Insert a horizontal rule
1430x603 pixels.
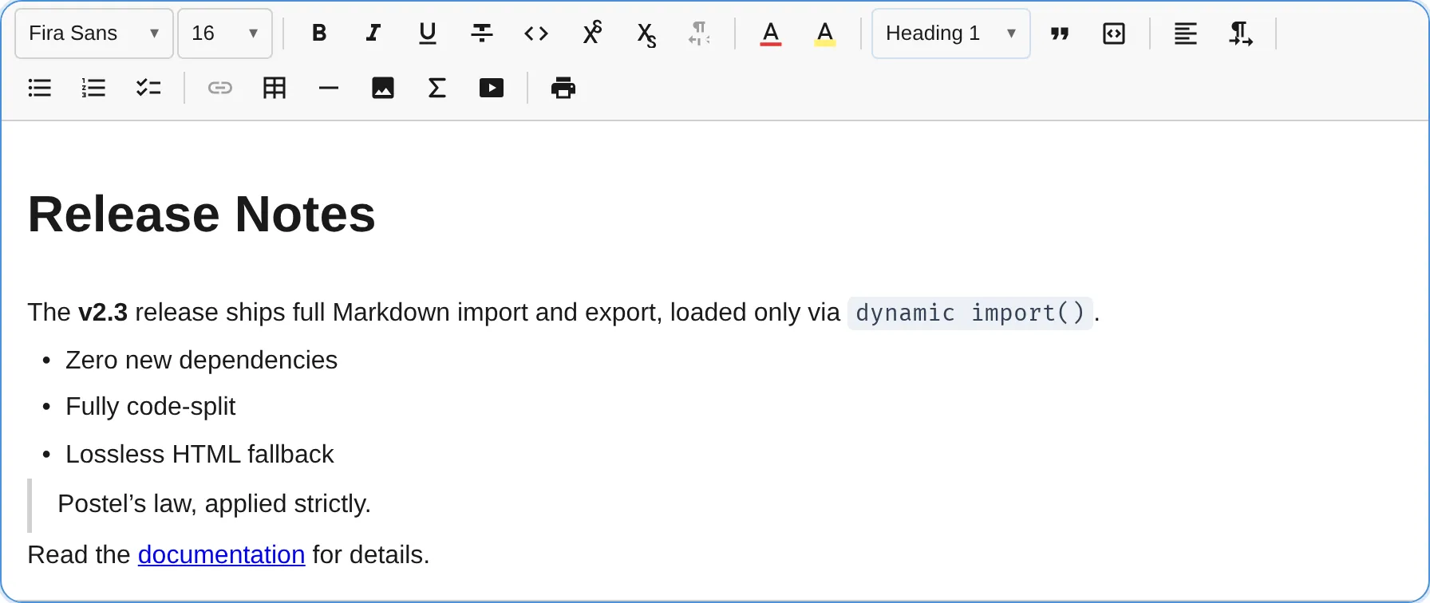(x=329, y=88)
